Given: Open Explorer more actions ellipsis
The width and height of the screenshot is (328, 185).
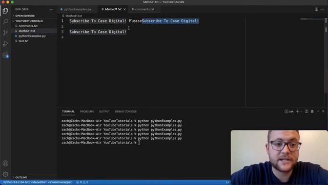Looking at the screenshot, I should click(51, 9).
